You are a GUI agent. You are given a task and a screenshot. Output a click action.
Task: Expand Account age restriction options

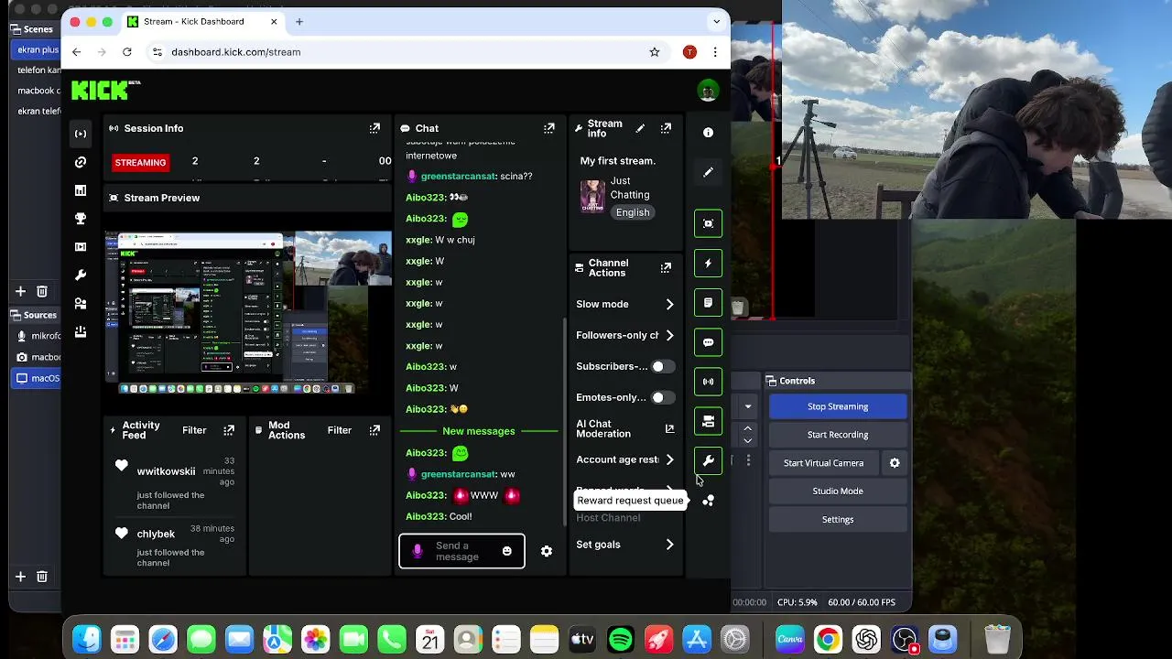point(669,459)
